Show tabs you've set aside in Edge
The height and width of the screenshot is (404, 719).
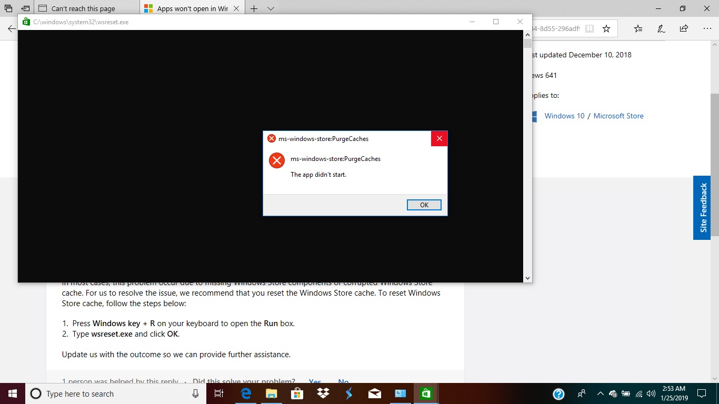click(x=8, y=8)
